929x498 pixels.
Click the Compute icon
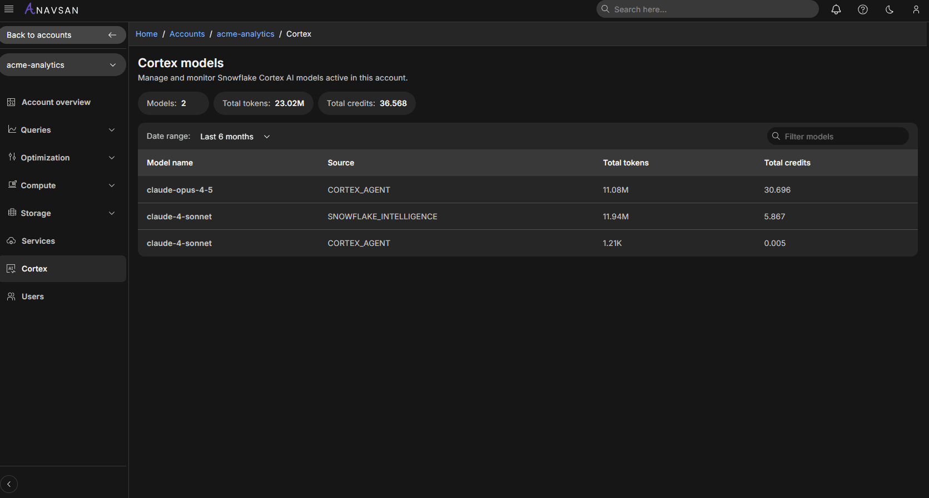[x=12, y=185]
